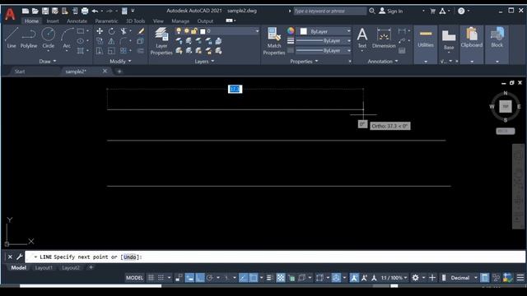Toggle object snap tracking in status bar
The height and width of the screenshot is (296, 527).
point(243,278)
